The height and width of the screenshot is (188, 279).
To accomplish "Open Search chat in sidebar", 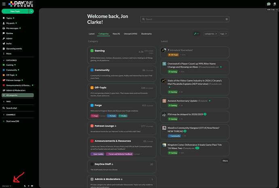I will click(x=11, y=108).
